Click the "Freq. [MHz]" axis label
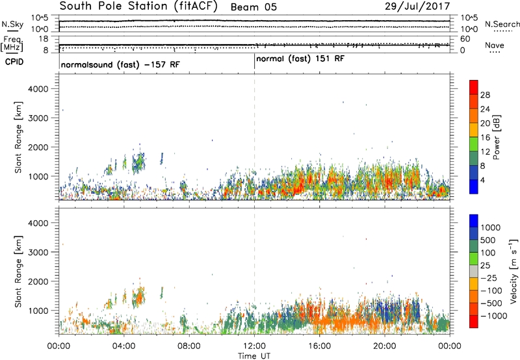 click(12, 44)
